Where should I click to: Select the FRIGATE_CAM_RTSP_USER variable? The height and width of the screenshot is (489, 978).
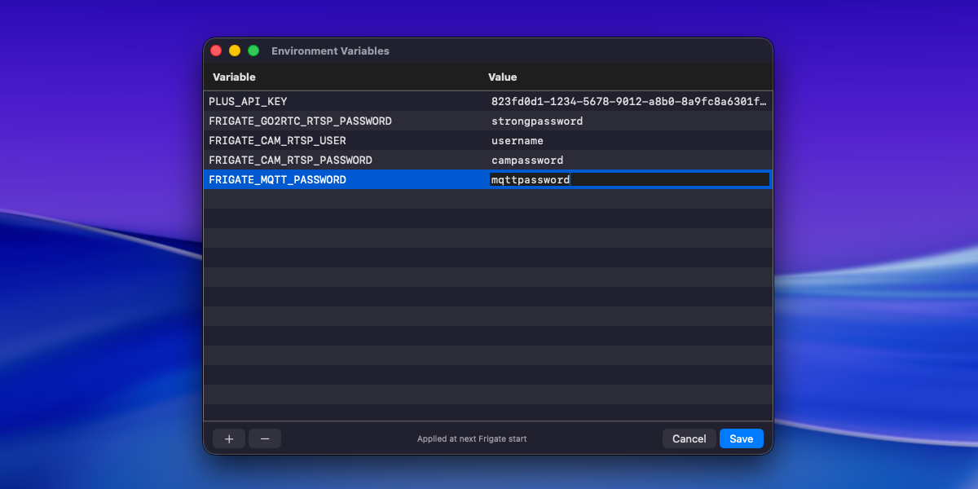[277, 140]
